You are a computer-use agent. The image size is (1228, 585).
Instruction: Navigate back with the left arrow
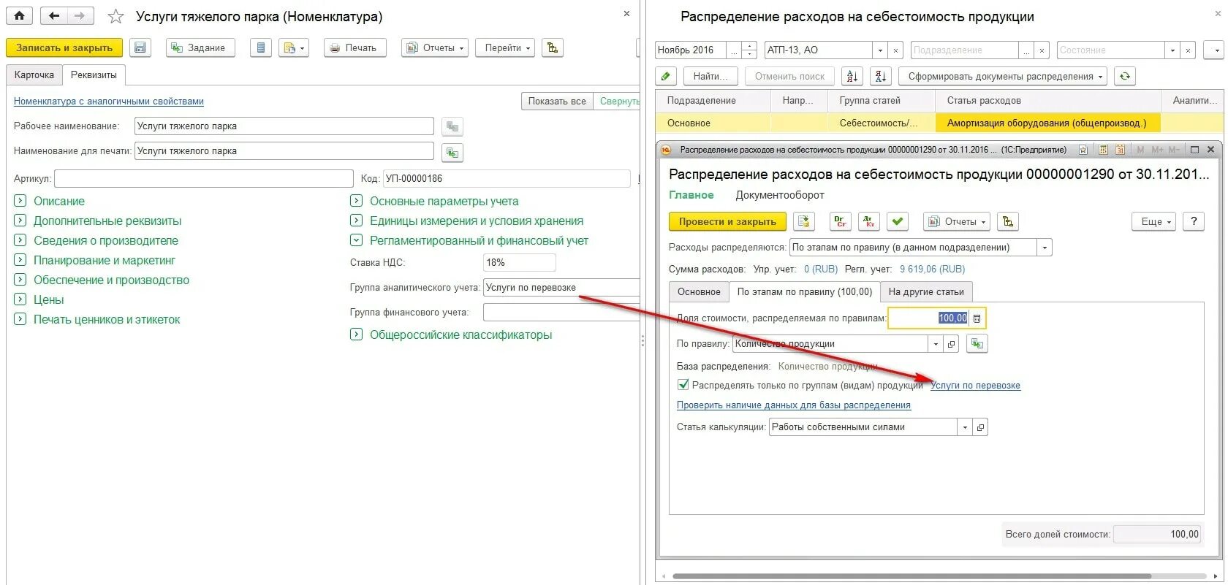[54, 15]
